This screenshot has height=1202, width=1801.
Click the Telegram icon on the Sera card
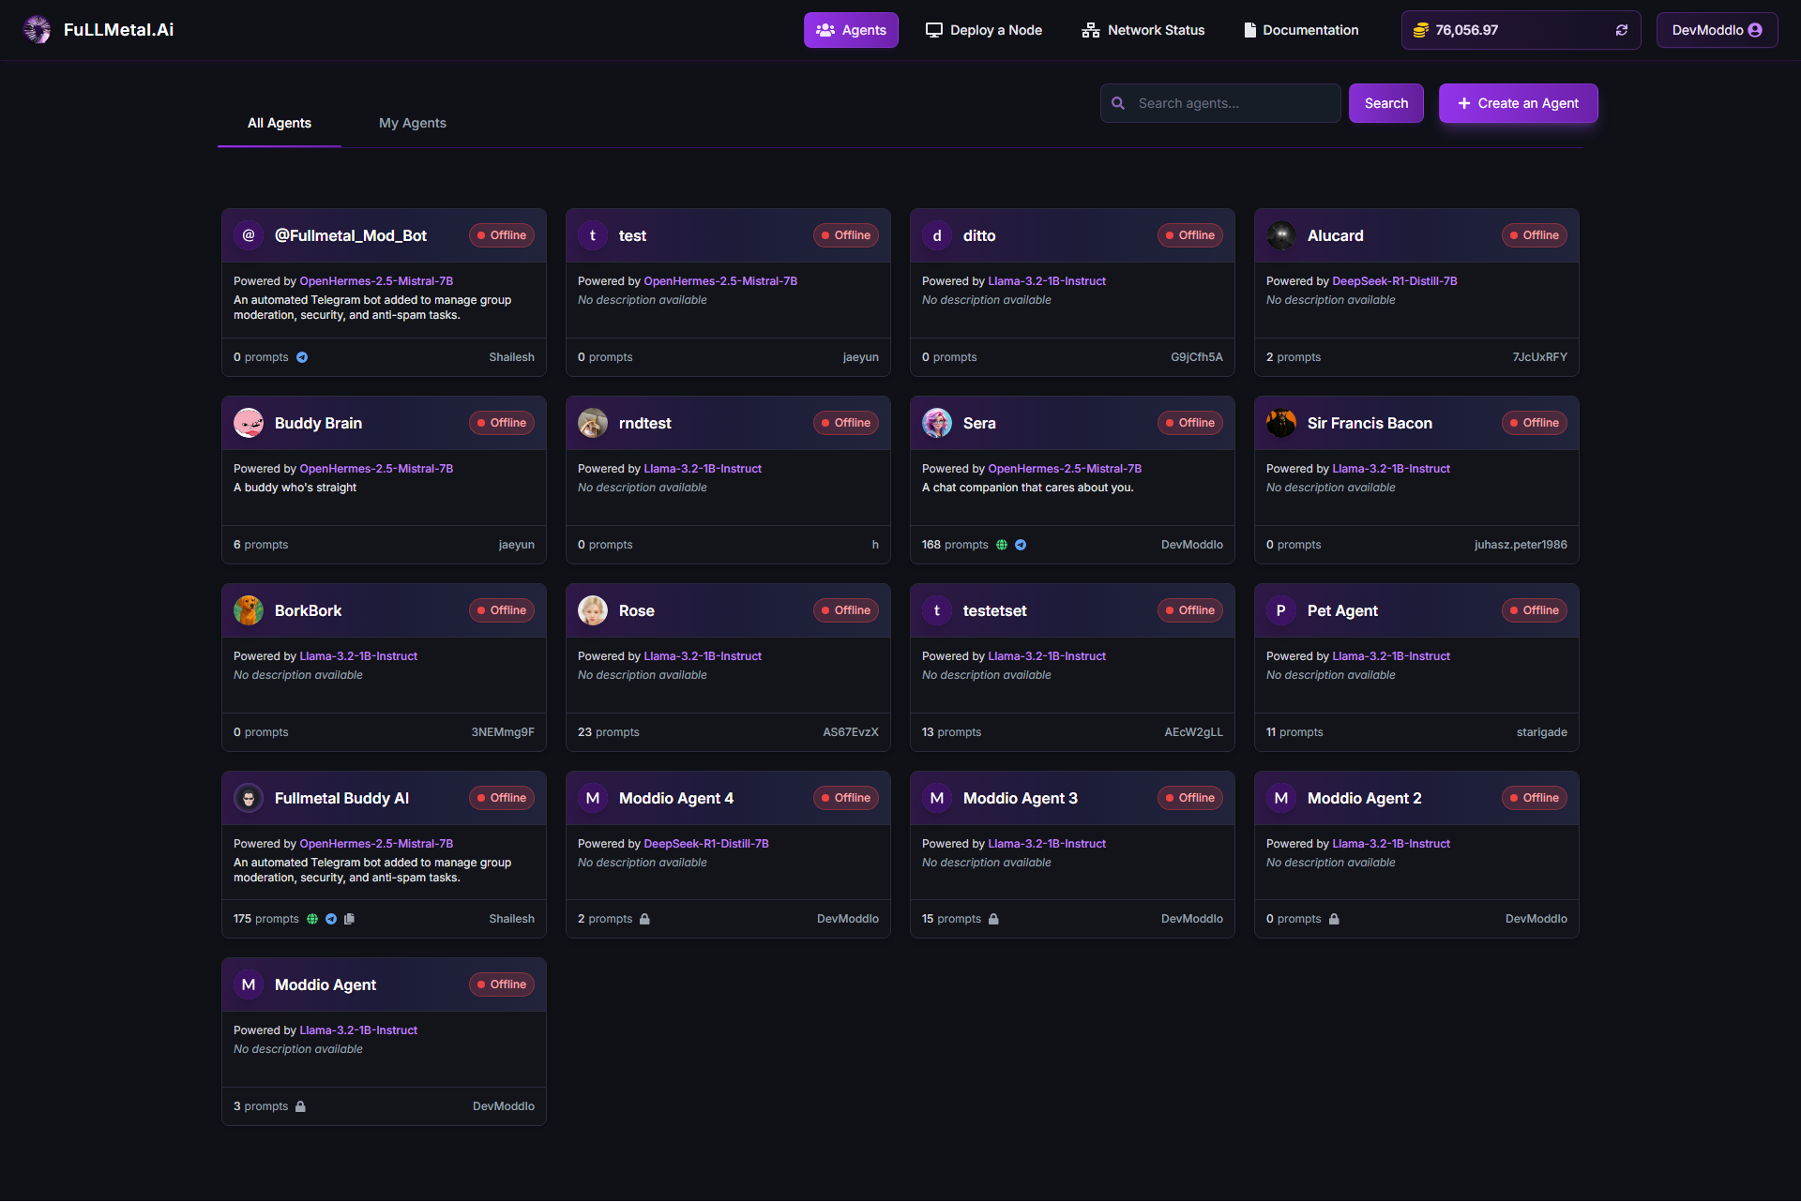1021,545
